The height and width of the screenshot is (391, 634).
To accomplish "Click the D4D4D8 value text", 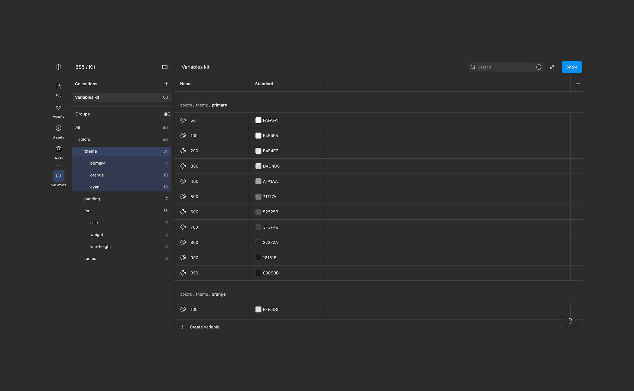I will [x=271, y=166].
